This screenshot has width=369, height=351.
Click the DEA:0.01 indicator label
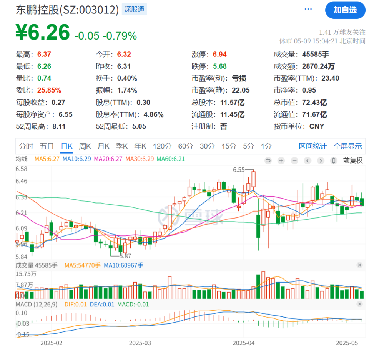click(102, 305)
